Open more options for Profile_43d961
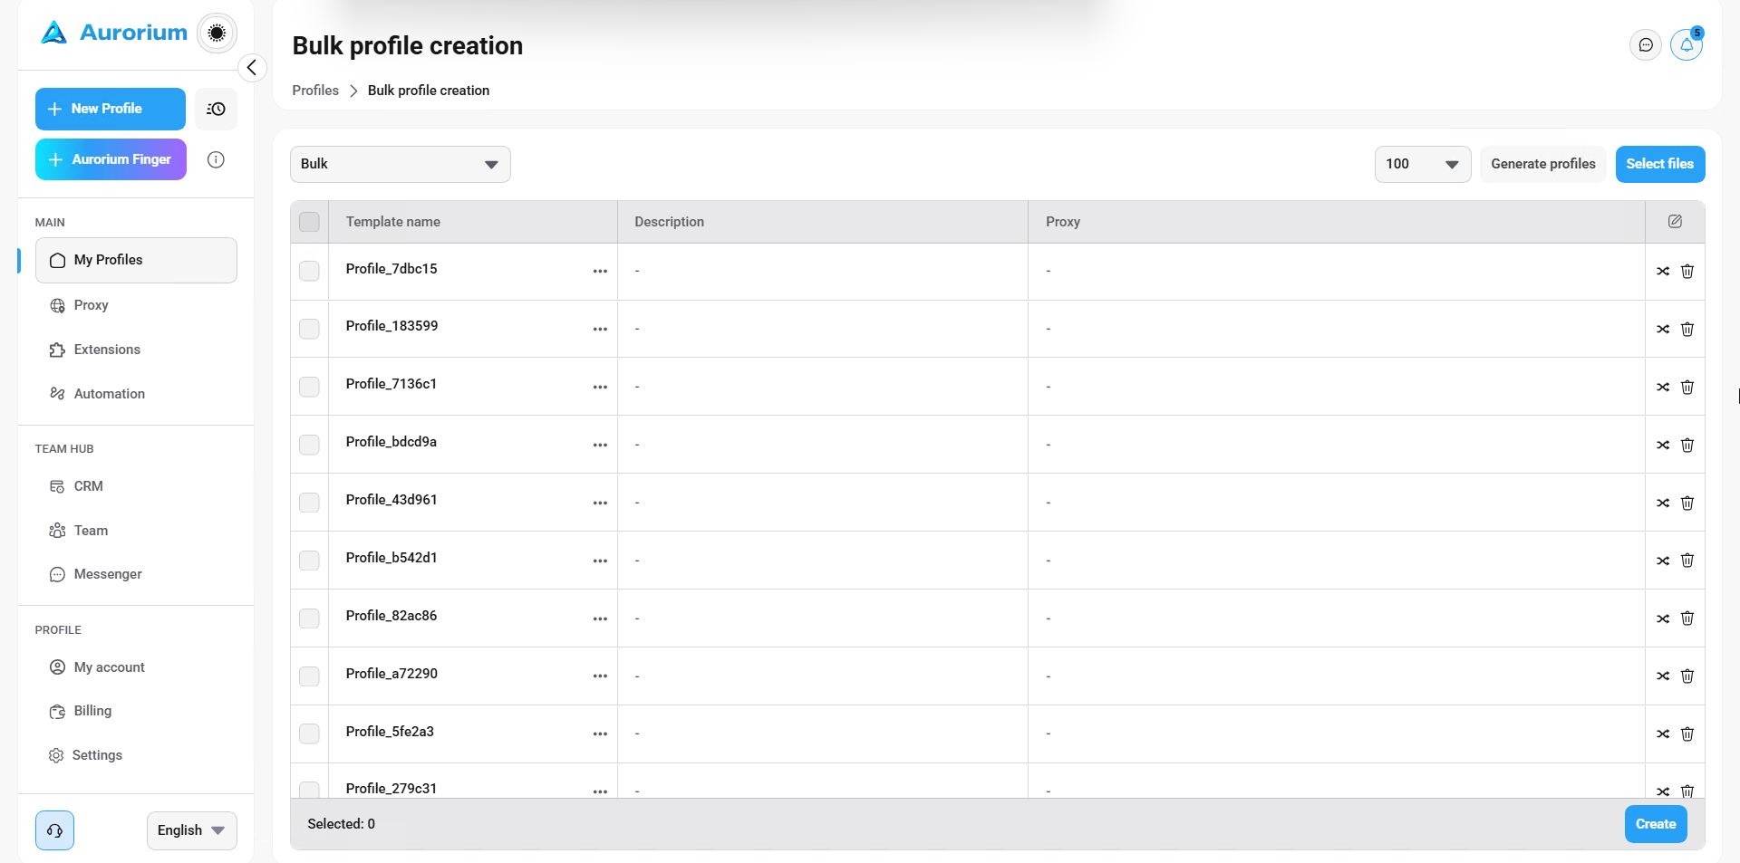This screenshot has height=863, width=1740. click(x=600, y=503)
